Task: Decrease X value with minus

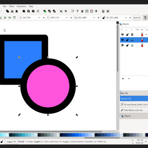Action: pyautogui.click(x=39, y=18)
